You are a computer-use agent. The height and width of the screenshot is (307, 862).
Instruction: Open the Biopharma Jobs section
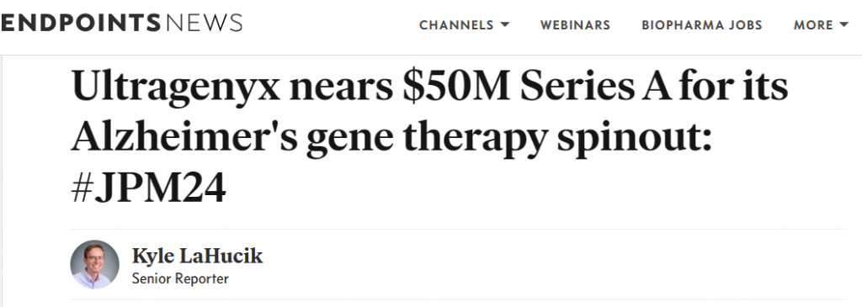(x=702, y=25)
